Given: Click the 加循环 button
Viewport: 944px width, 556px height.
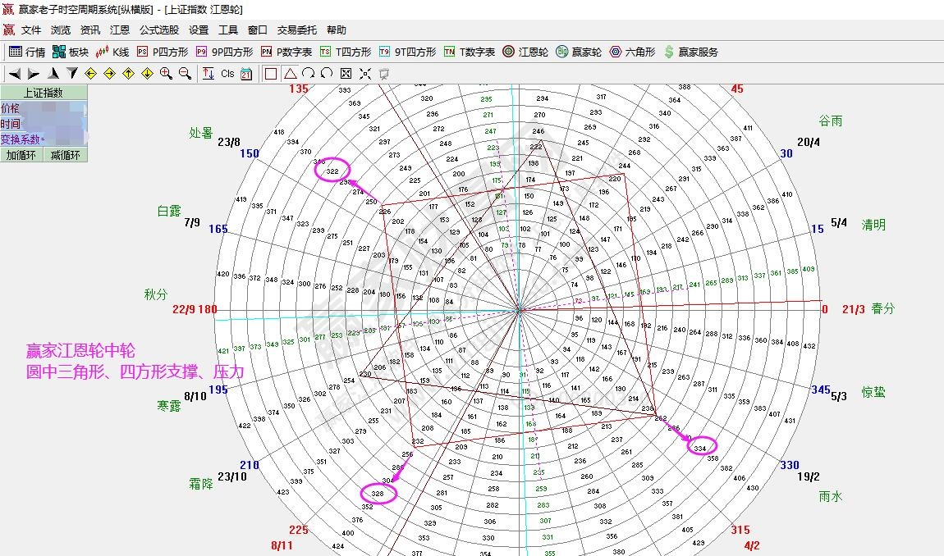Looking at the screenshot, I should (x=22, y=155).
